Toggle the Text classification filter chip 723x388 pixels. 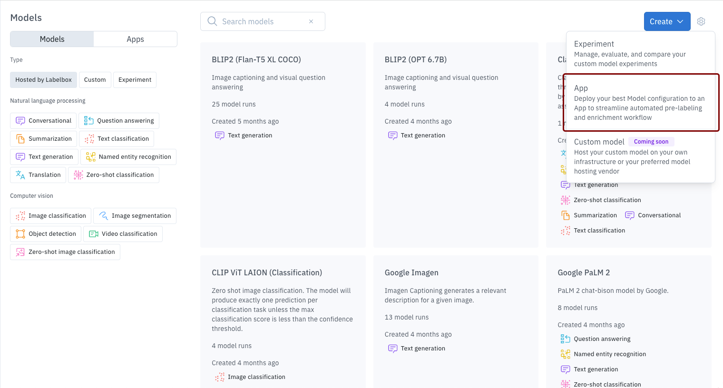click(x=117, y=139)
